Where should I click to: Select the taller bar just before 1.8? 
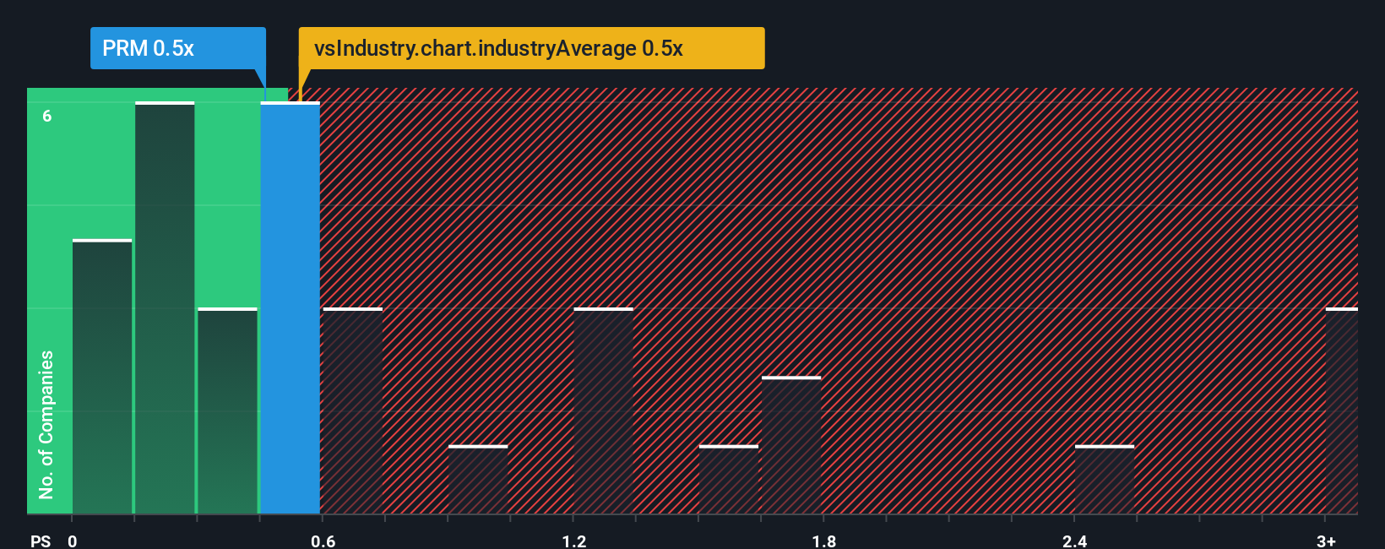pos(791,445)
